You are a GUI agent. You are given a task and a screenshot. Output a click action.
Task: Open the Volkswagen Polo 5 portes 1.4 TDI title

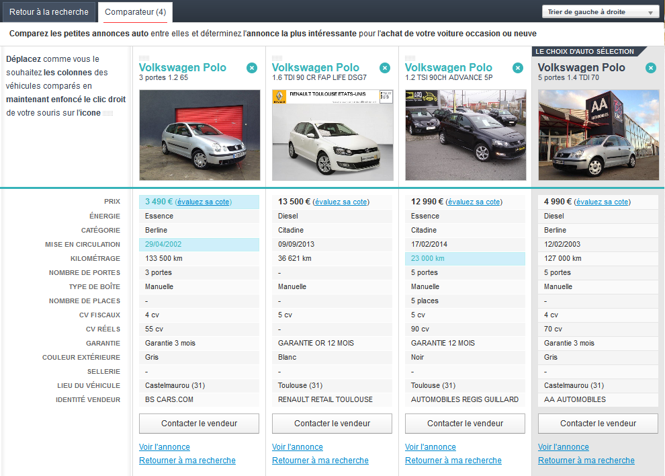[x=582, y=67]
